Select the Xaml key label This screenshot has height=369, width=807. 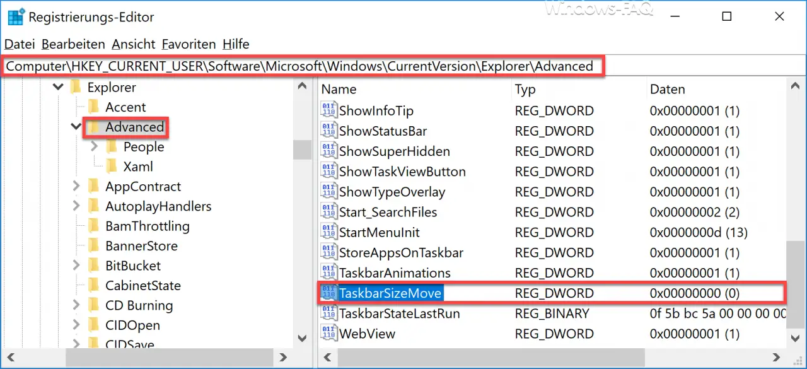[138, 167]
